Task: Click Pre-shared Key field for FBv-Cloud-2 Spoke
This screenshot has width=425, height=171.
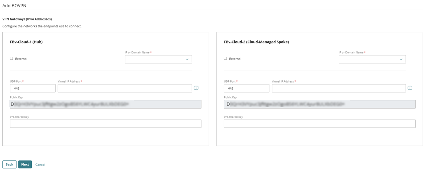Action: click(320, 124)
